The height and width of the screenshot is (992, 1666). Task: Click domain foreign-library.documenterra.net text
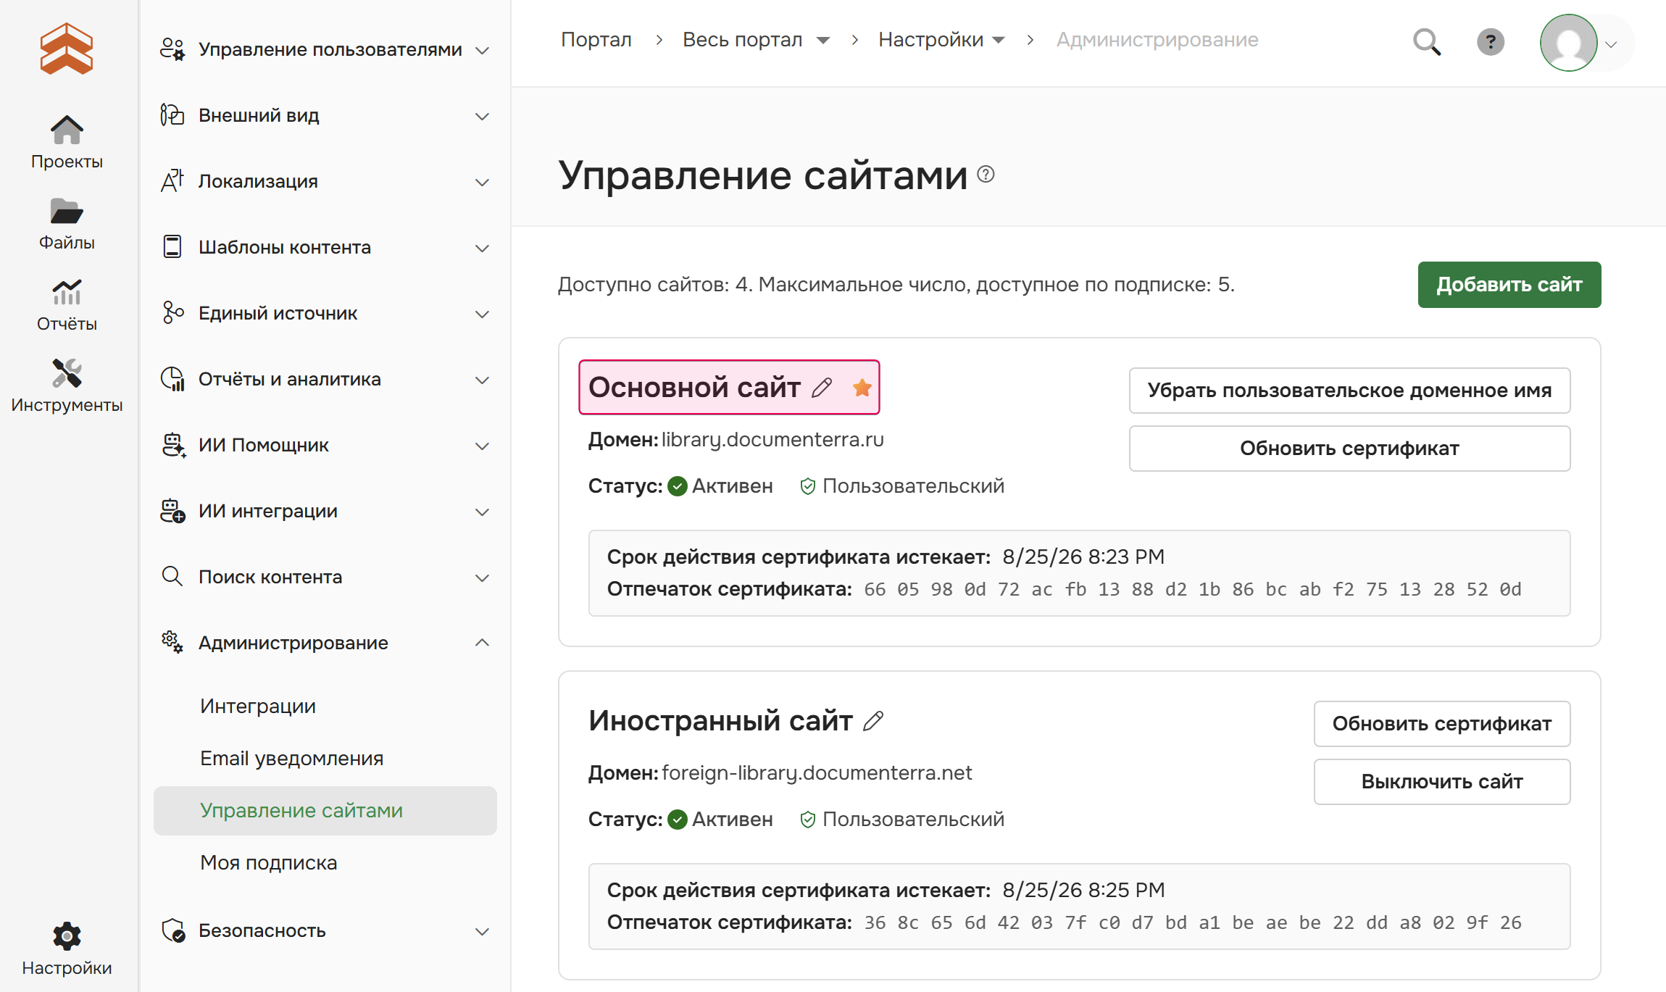(x=817, y=773)
